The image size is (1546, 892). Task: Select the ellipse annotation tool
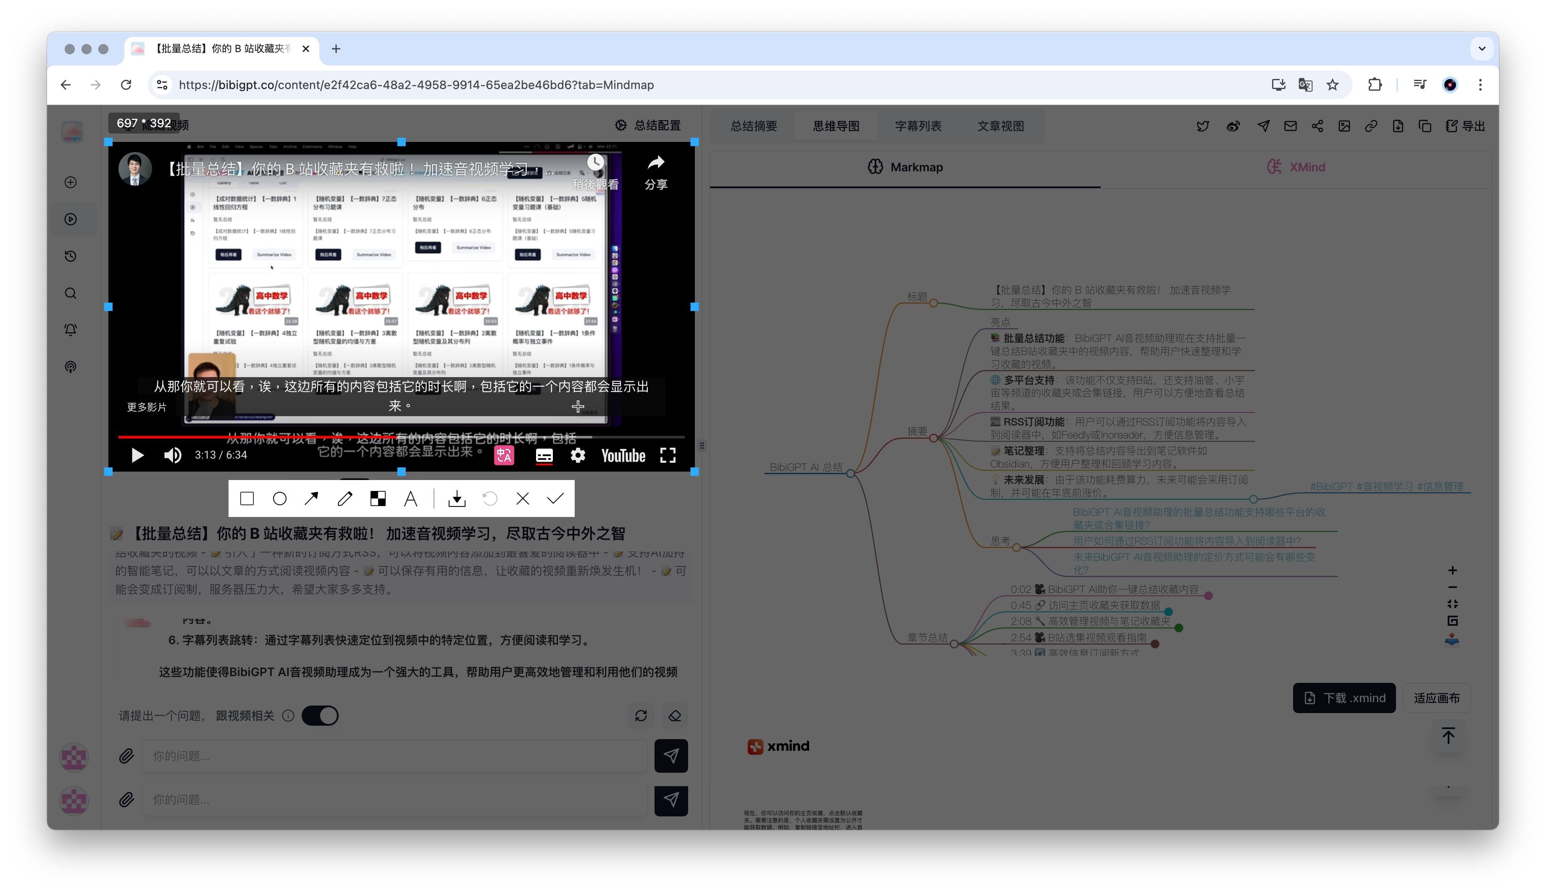pyautogui.click(x=279, y=498)
